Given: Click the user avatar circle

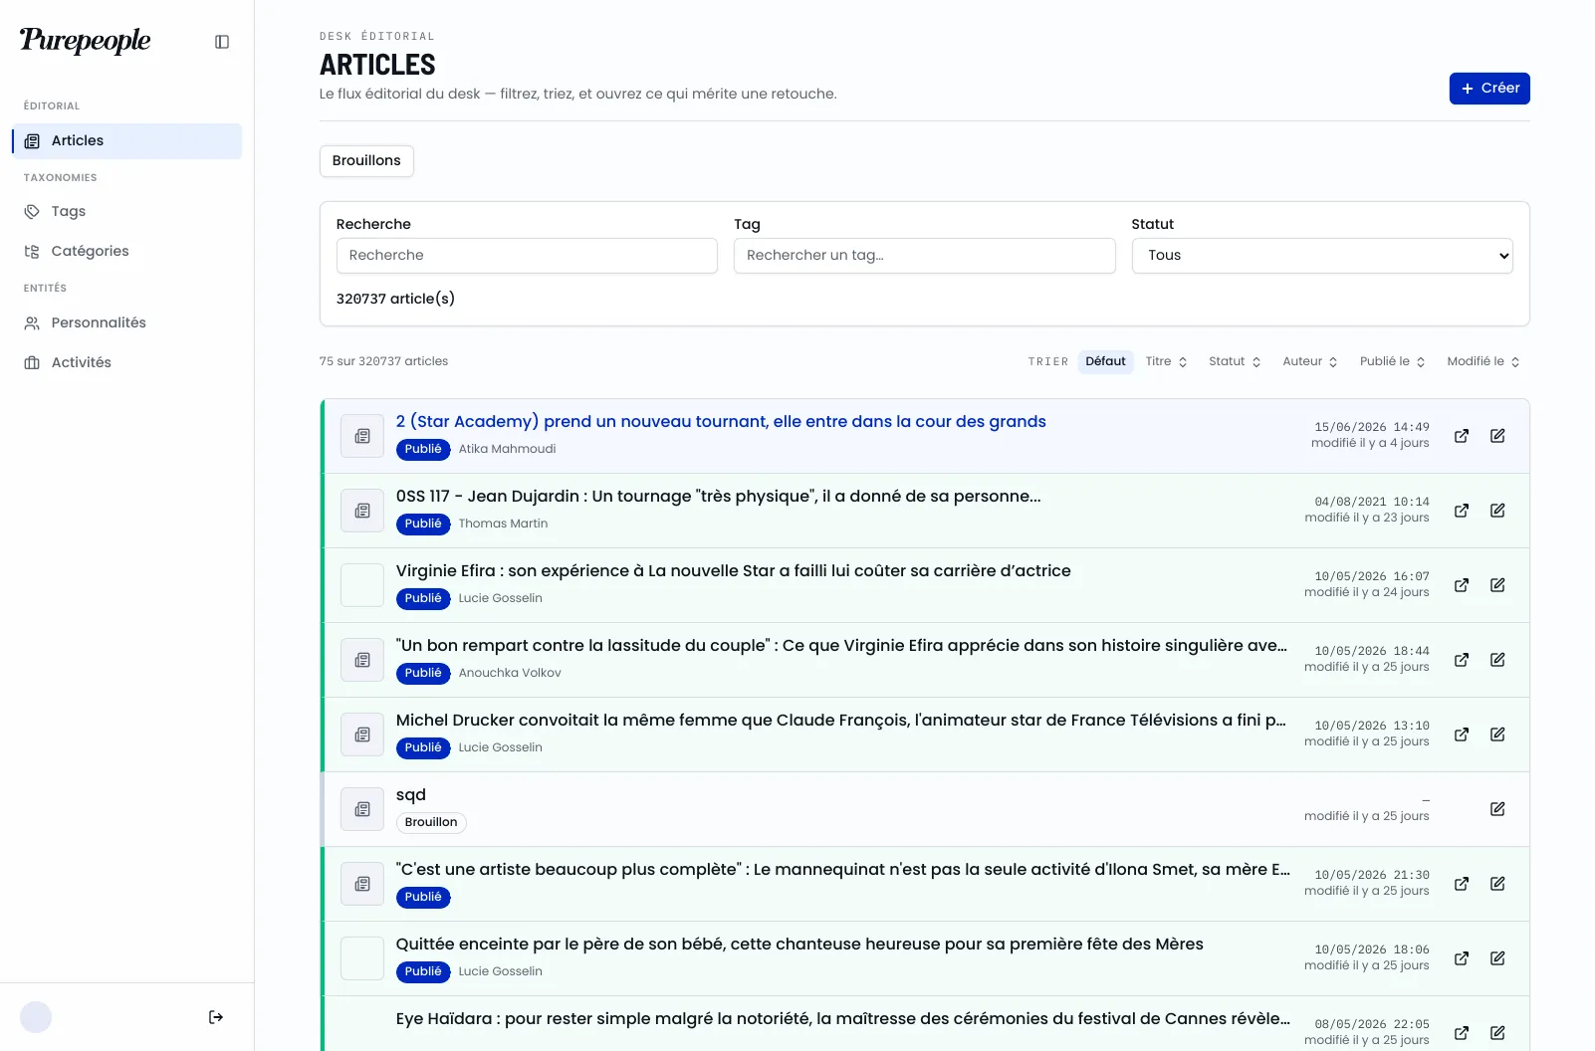Looking at the screenshot, I should tap(36, 1017).
